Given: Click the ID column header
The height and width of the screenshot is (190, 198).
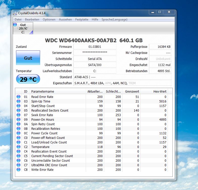Looking at the screenshot, I should pyautogui.click(x=26, y=92).
